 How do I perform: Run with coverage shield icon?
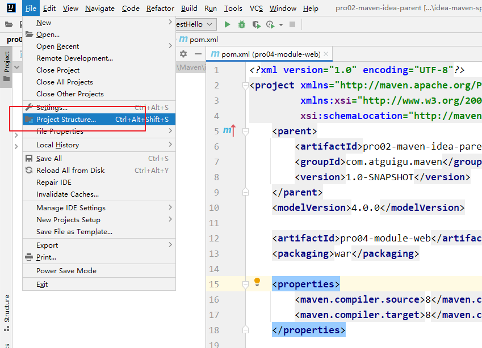[x=256, y=24]
